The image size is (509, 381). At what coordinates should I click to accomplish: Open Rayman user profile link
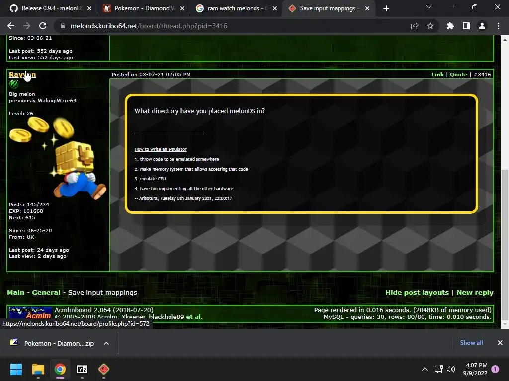22,74
